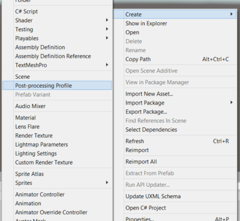Expand the Testing submenu arrow

click(107, 29)
